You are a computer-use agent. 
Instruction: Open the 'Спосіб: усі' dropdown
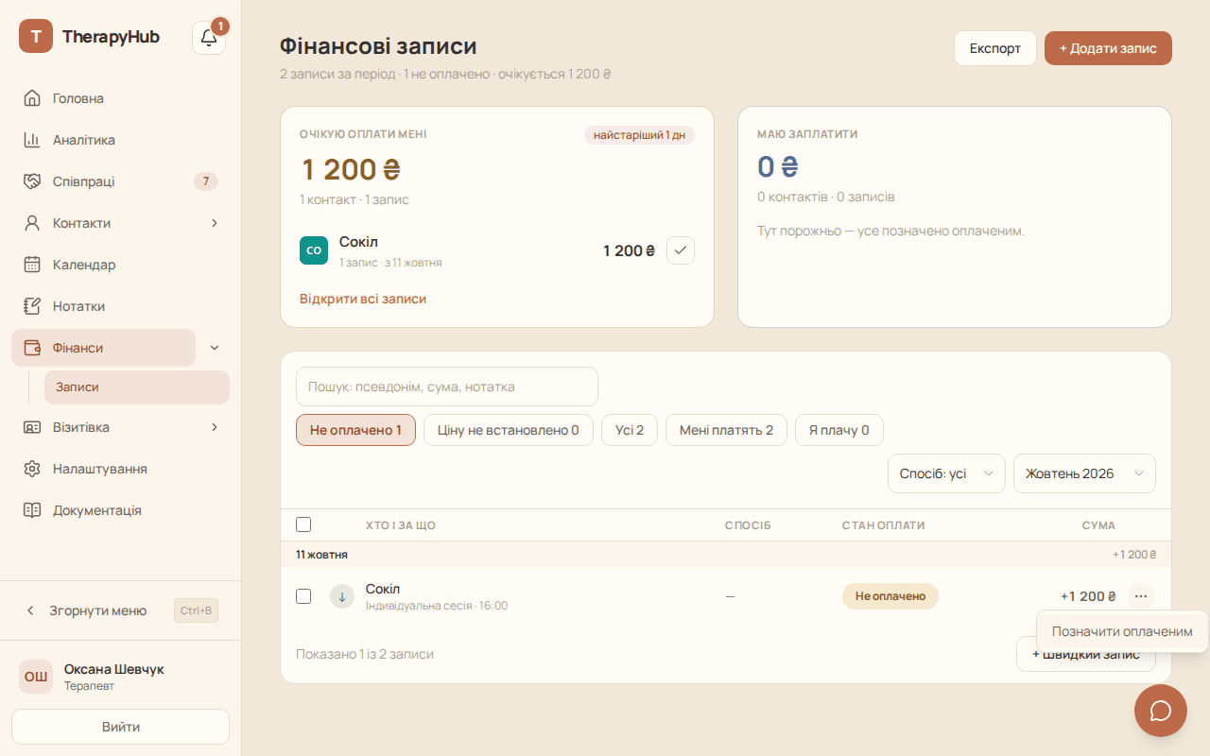click(946, 473)
